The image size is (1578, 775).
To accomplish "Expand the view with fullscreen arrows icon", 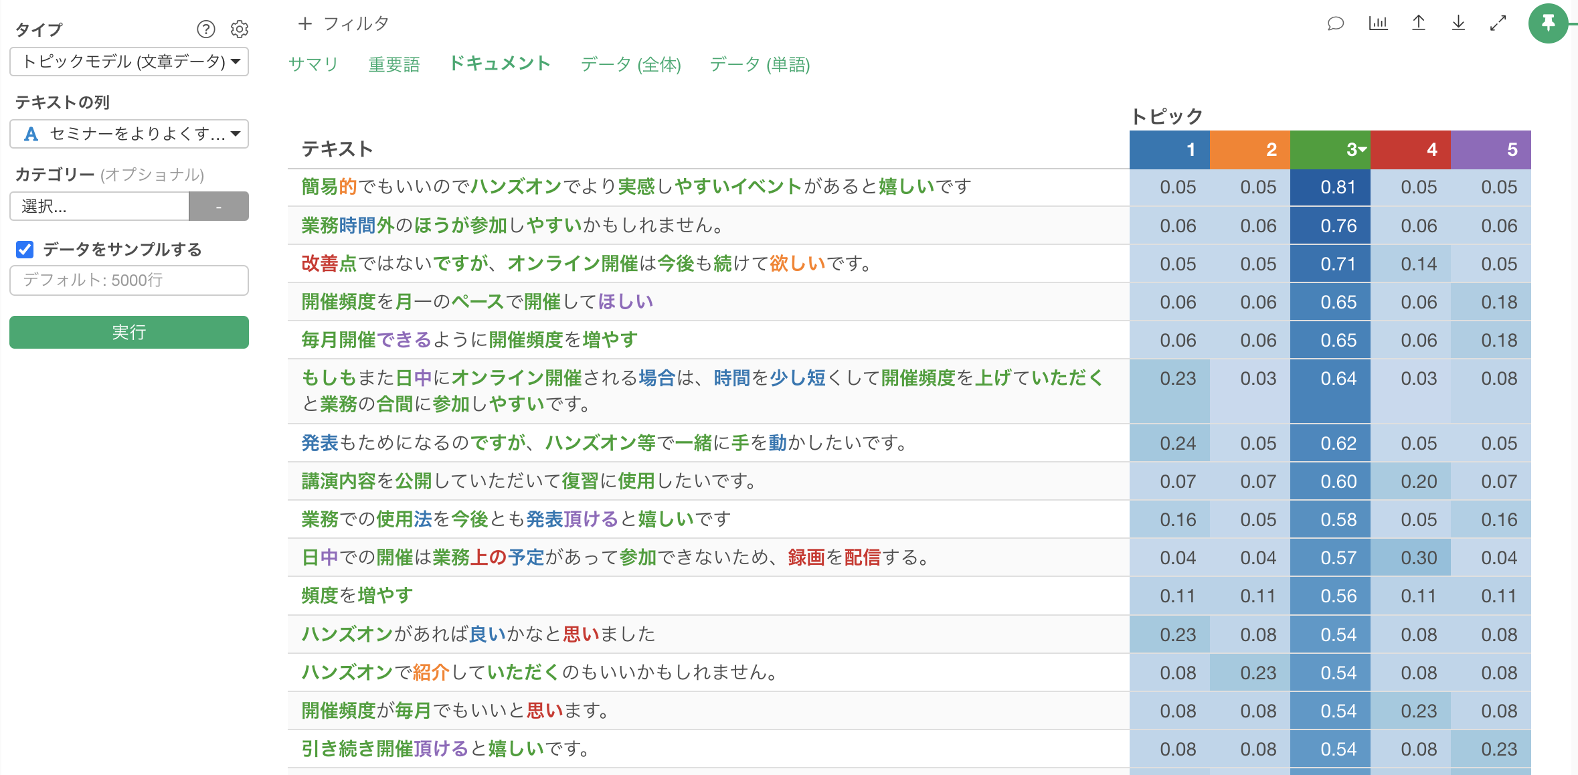I will [1498, 23].
